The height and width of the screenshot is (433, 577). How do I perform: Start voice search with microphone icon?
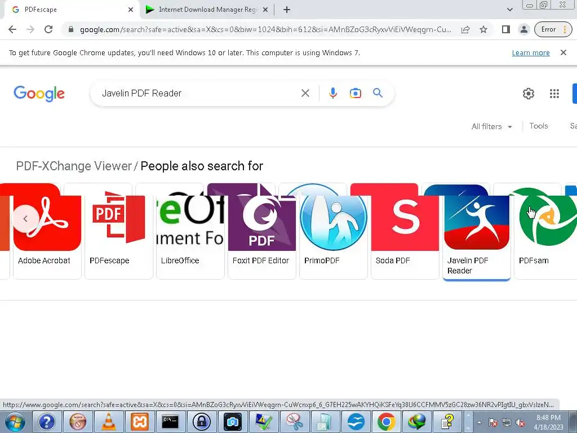click(x=332, y=93)
